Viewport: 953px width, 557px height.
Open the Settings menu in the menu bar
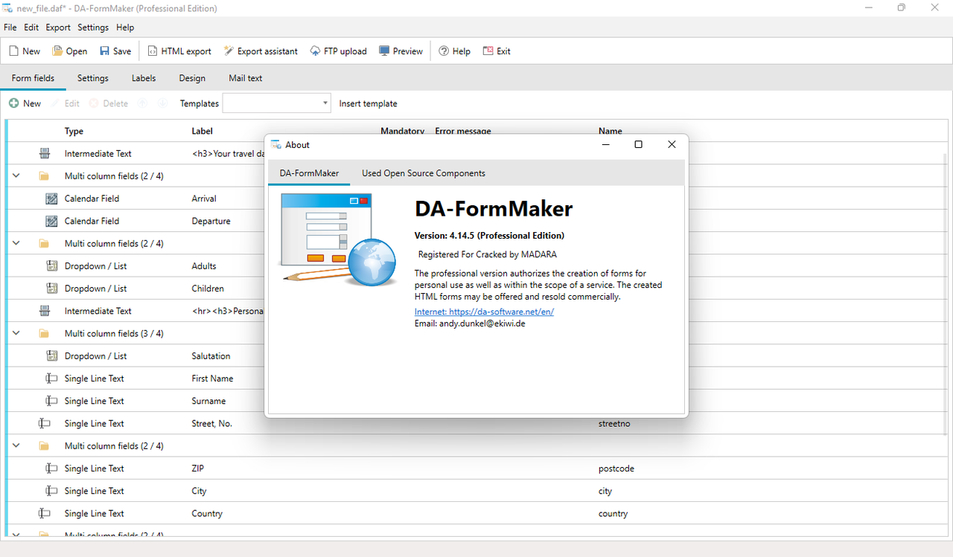coord(93,28)
